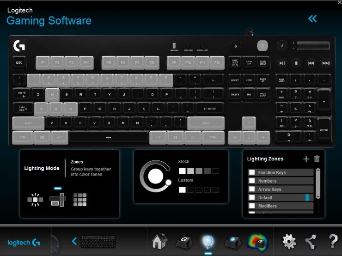Toggle the Numbers zone checkbox
342x256 pixels.
pos(252,181)
